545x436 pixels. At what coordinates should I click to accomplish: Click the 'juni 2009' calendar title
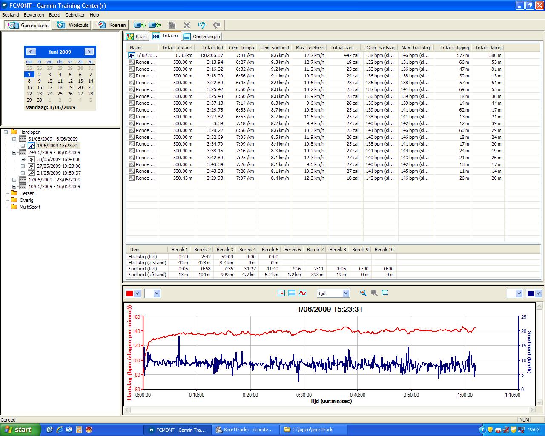click(60, 52)
